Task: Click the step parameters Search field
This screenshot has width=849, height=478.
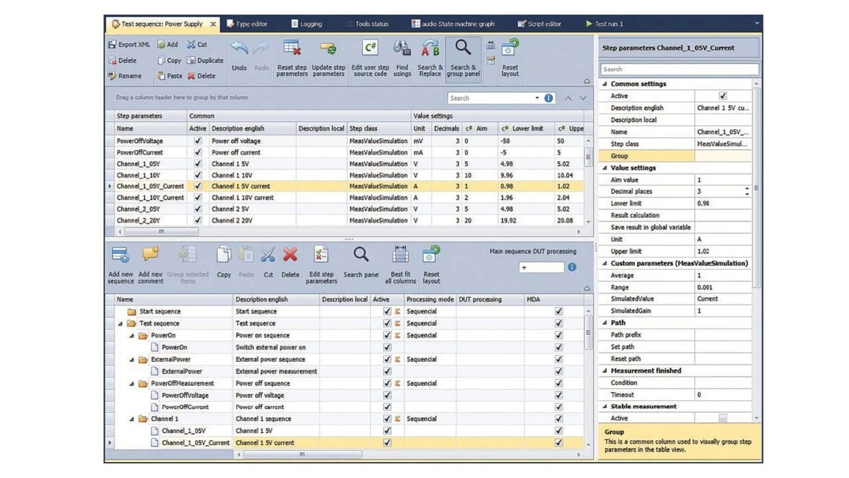Action: (679, 69)
